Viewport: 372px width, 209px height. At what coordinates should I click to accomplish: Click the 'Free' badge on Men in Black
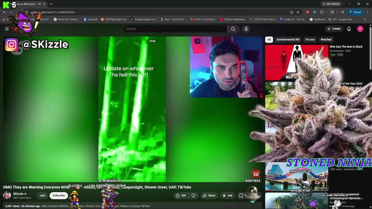pyautogui.click(x=333, y=55)
